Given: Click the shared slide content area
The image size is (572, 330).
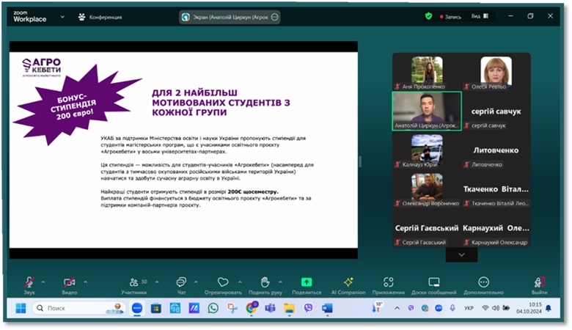Looking at the screenshot, I should pyautogui.click(x=183, y=150).
